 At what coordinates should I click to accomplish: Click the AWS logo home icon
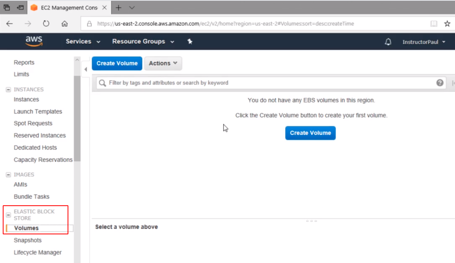(x=34, y=41)
